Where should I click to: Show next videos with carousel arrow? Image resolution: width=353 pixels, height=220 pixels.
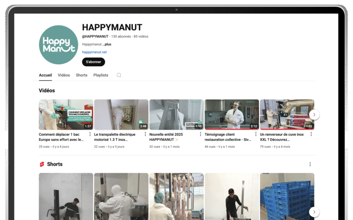pos(314,114)
